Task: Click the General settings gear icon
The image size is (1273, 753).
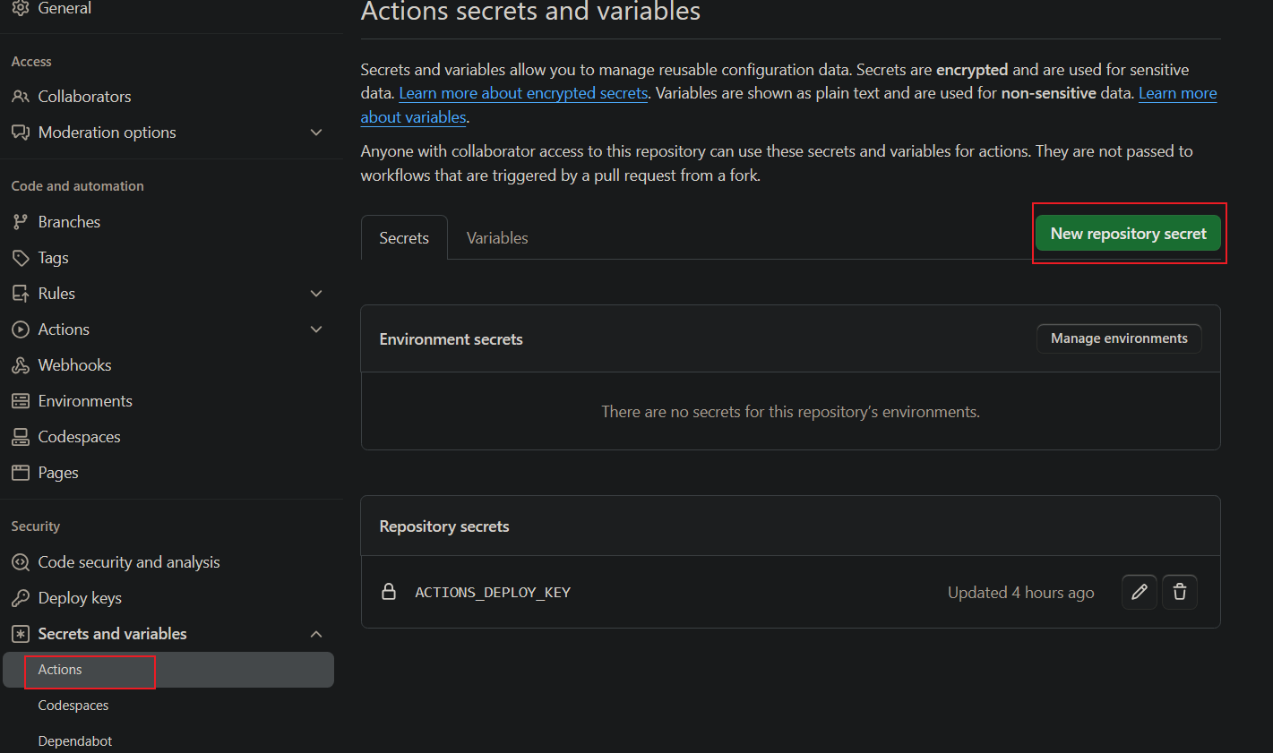Action: pos(21,8)
